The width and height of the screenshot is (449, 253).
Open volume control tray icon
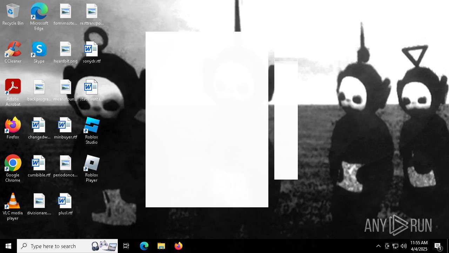click(x=404, y=246)
